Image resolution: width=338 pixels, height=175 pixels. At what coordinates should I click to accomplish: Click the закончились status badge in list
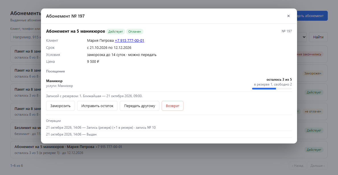(310, 54)
